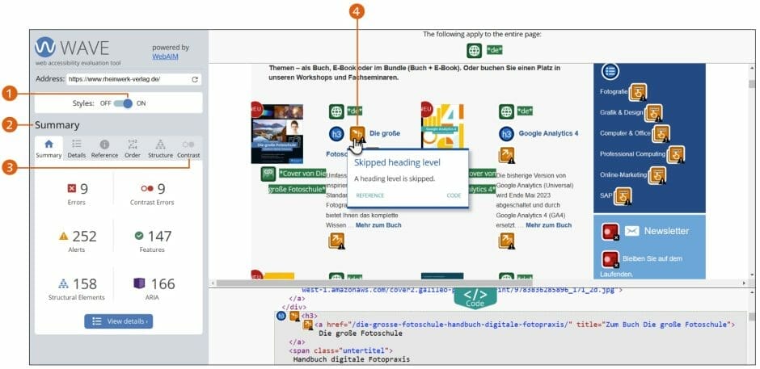760x369 pixels.
Task: Click the skipped heading alert icon beside Die große
Action: coord(357,134)
